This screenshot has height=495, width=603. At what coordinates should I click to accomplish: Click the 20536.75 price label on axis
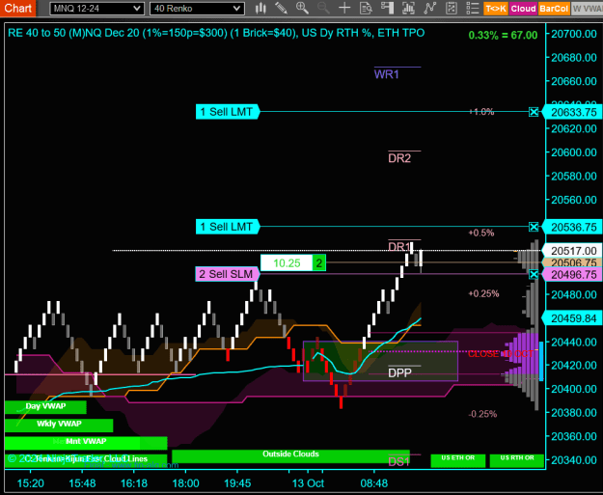(573, 228)
